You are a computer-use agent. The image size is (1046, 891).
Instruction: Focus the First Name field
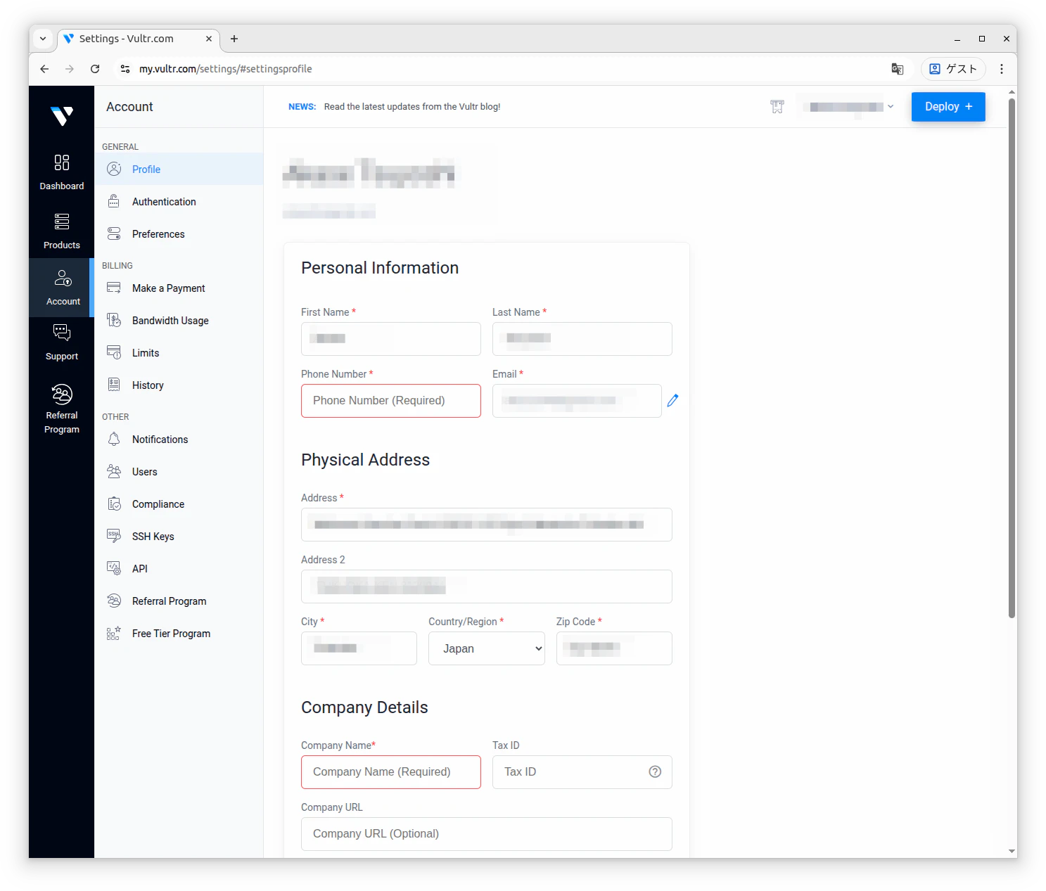[391, 339]
